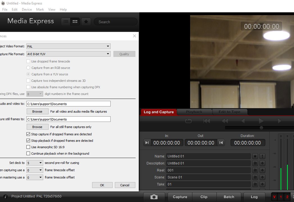This screenshot has height=202, width=294.
Task: Click clapper icon beside Scene field
Action: click(255, 177)
